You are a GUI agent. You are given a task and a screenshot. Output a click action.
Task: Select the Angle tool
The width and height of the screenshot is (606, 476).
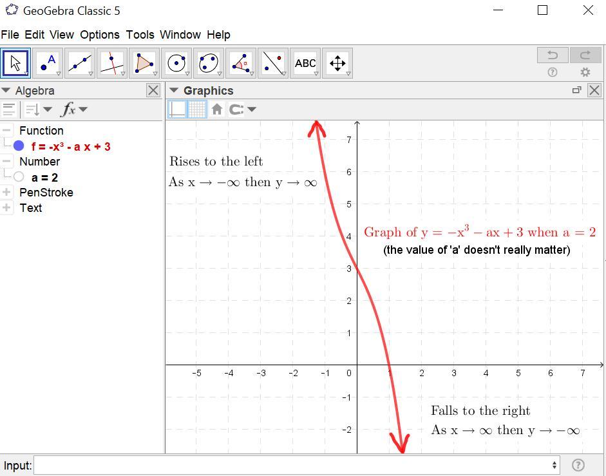click(x=240, y=63)
